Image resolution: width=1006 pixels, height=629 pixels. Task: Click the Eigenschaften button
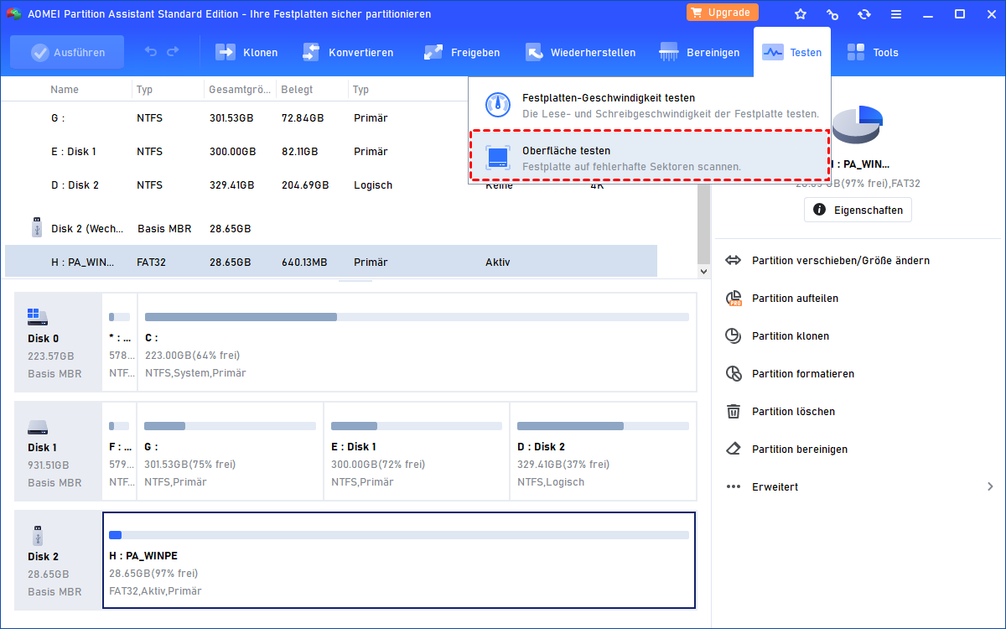(x=858, y=210)
